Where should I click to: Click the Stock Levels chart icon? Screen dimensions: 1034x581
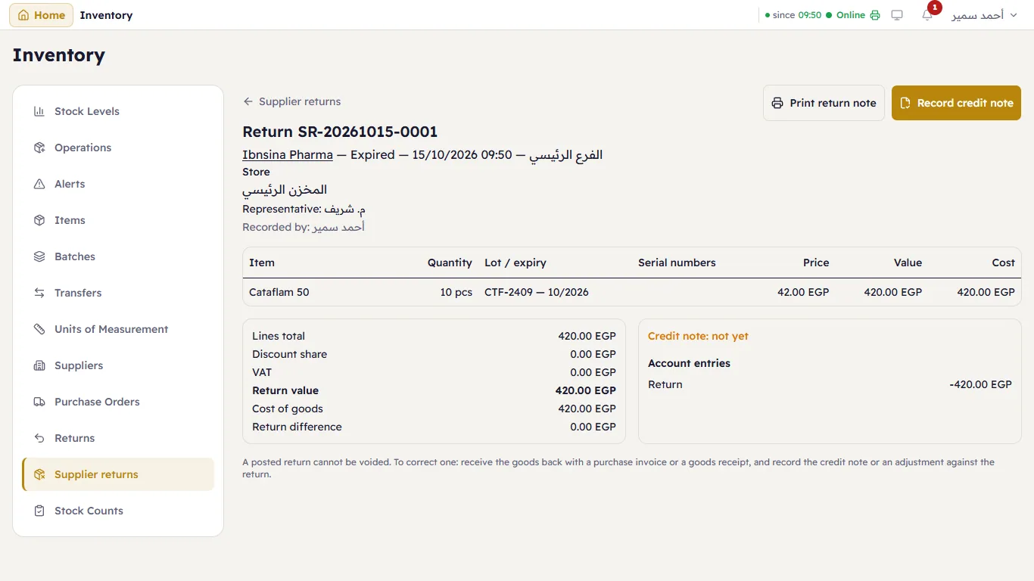[39, 111]
